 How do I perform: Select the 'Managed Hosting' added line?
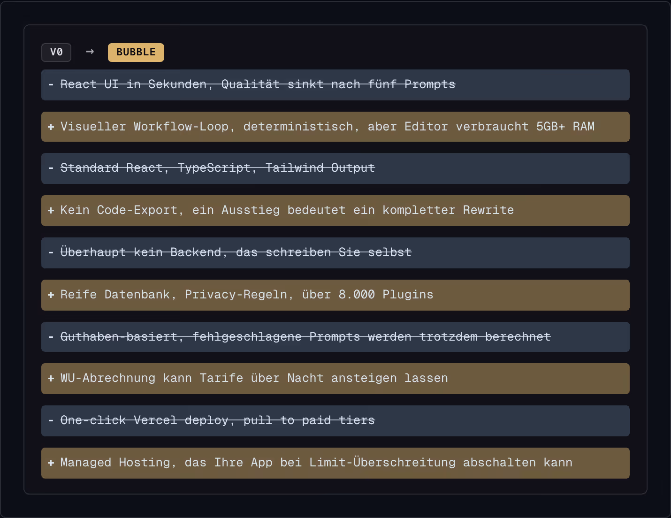tap(335, 463)
